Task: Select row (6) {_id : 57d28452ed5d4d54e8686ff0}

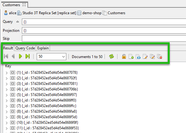Action: pos(47,100)
